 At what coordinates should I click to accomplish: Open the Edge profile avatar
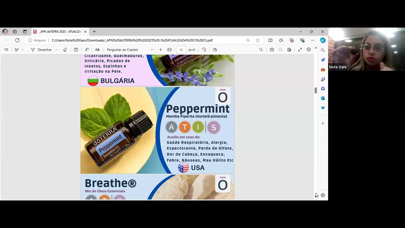[5, 32]
